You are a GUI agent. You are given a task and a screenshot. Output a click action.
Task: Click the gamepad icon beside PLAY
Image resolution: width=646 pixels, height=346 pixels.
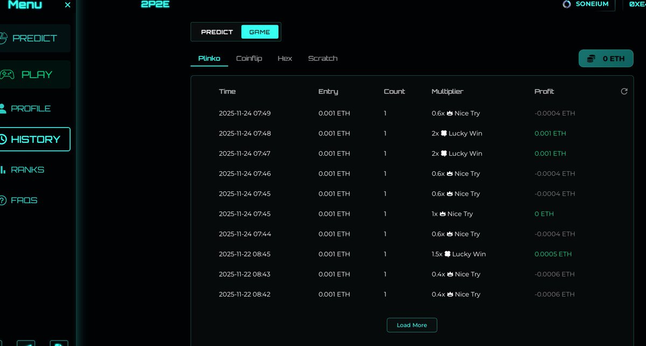(x=7, y=75)
